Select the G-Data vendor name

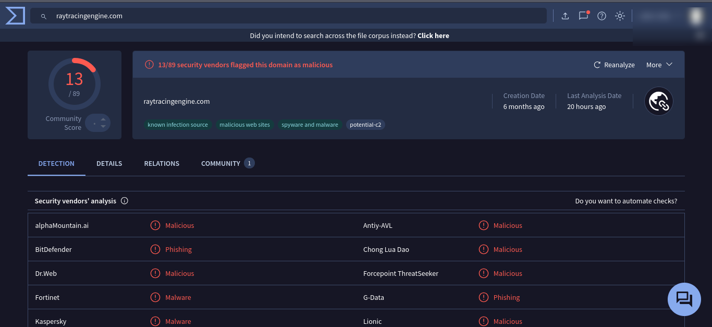374,297
